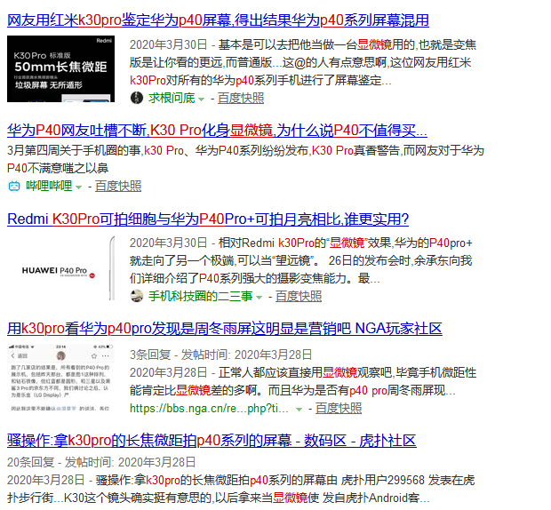The image size is (551, 510).
Task: Open result 华为P40网友吐槽不断
Action: tap(217, 129)
